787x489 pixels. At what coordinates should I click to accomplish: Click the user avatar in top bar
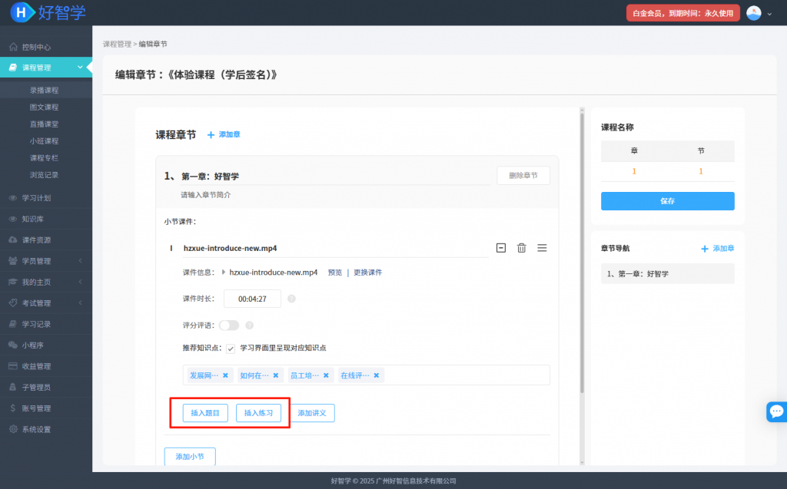(754, 13)
